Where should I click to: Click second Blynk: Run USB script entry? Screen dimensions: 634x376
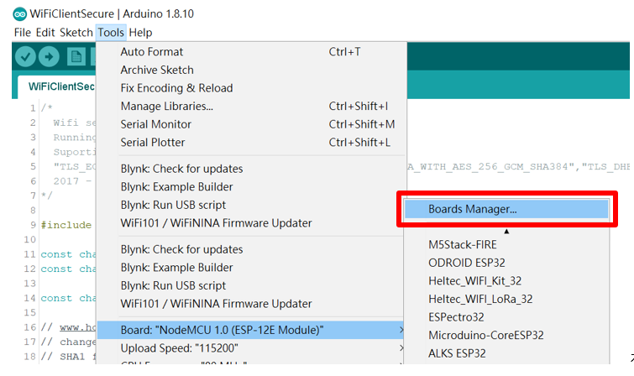coord(251,286)
